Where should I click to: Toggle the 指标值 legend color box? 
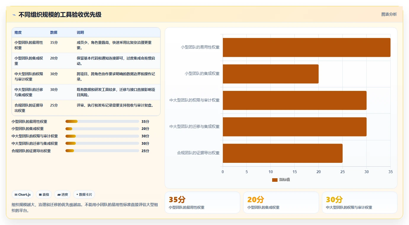click(x=275, y=180)
